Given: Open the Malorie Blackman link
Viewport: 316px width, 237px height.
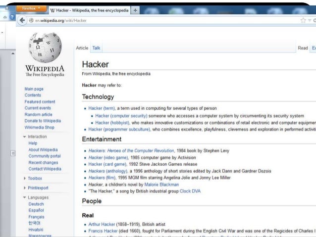Looking at the screenshot, I should [161, 185].
